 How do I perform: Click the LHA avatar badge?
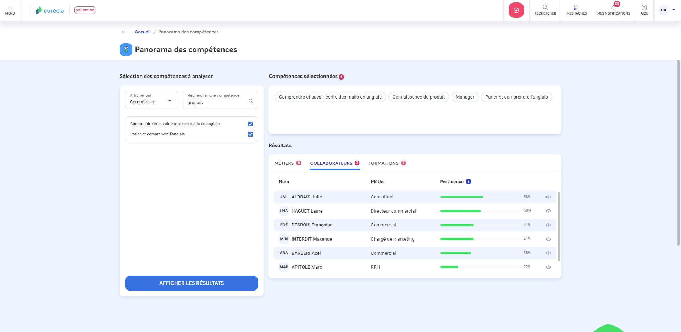(x=284, y=210)
